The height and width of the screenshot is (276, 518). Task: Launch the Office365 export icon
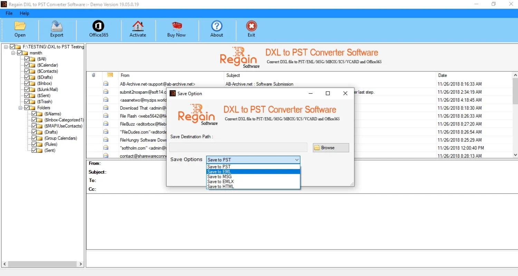[98, 26]
